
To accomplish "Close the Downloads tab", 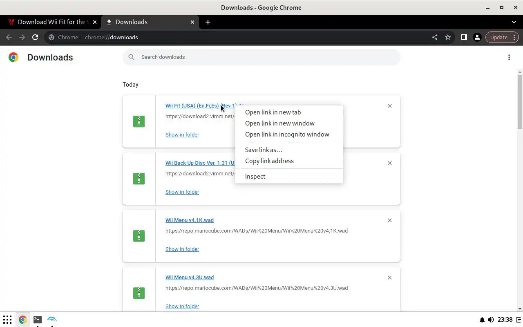I will pos(192,22).
